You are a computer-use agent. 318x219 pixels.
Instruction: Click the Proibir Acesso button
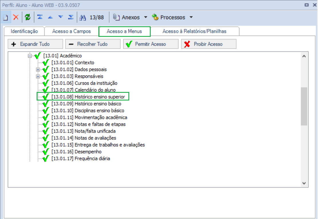209,44
